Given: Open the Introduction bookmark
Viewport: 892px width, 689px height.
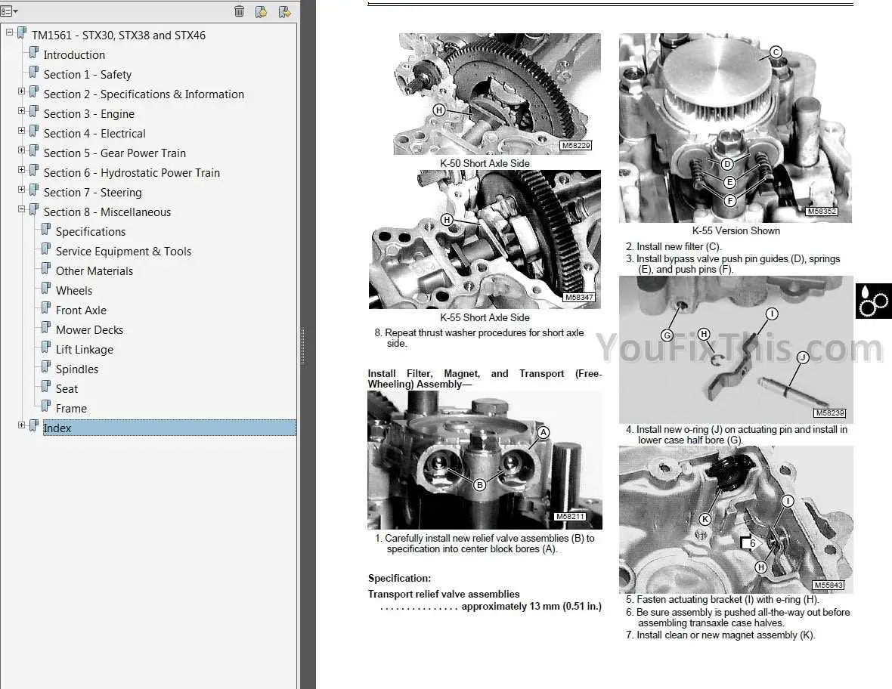Looking at the screenshot, I should (x=74, y=55).
